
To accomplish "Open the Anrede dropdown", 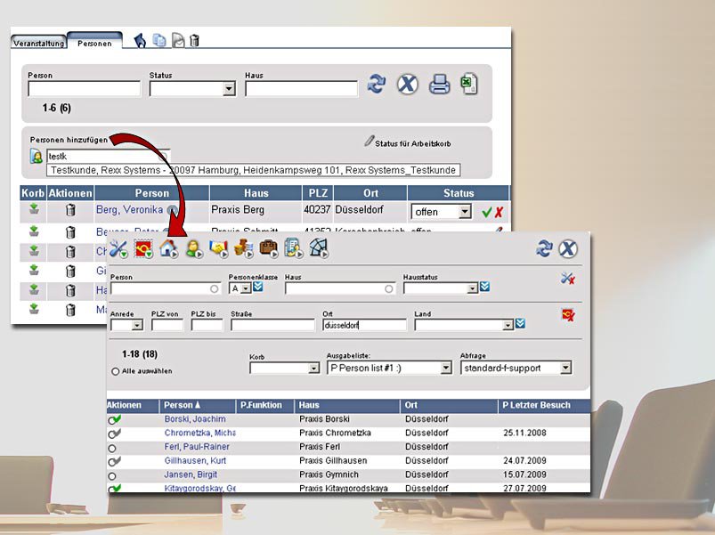I will point(137,325).
